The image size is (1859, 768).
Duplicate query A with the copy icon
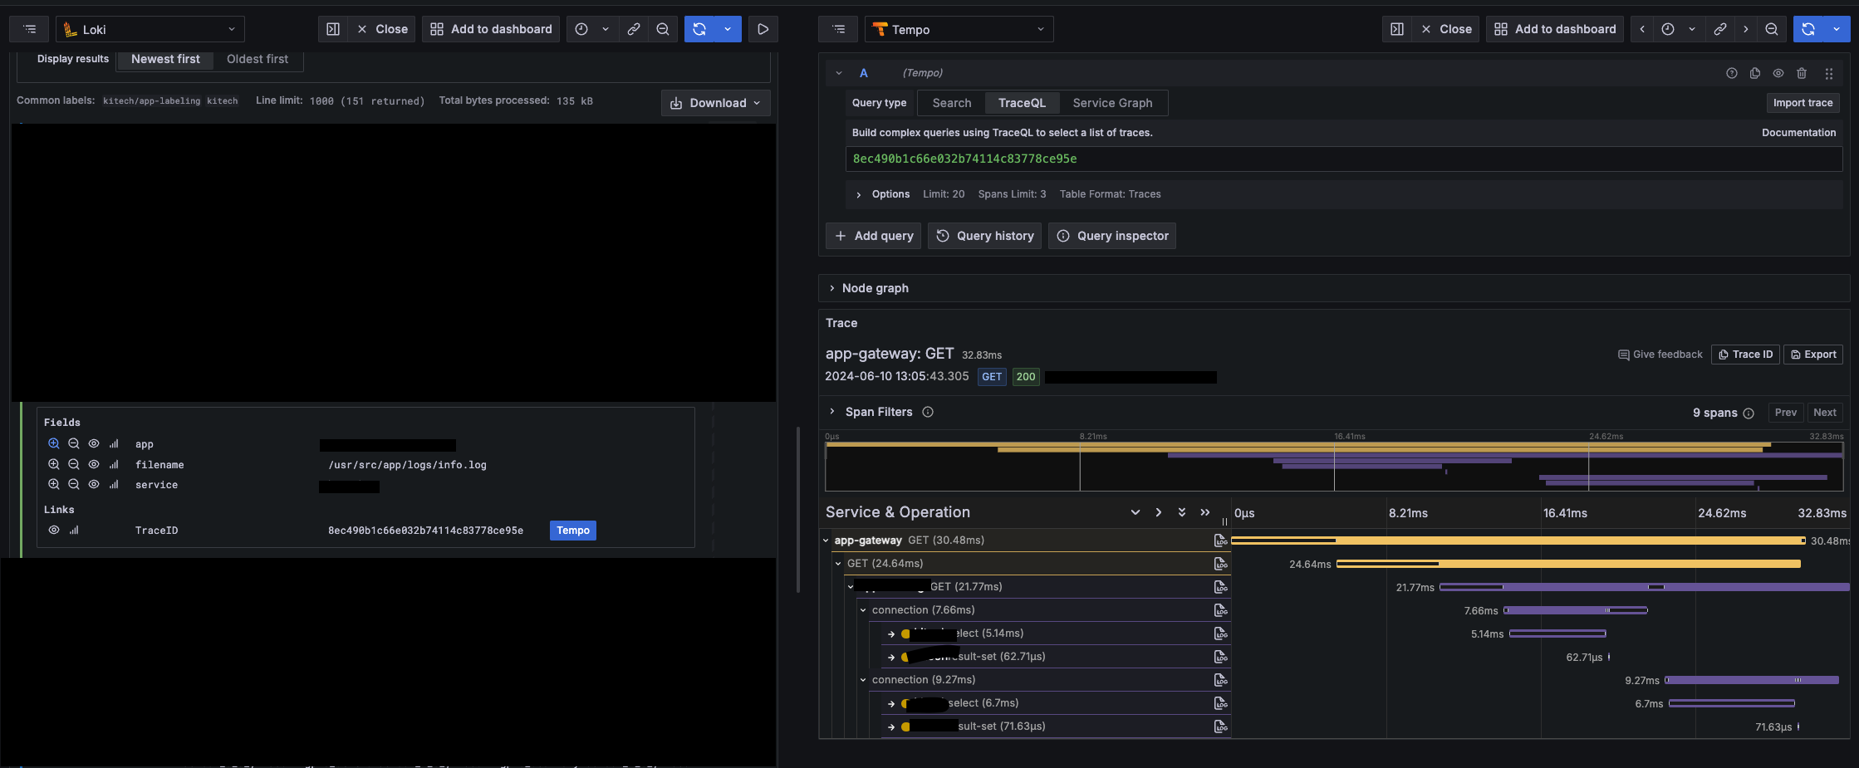(1754, 73)
